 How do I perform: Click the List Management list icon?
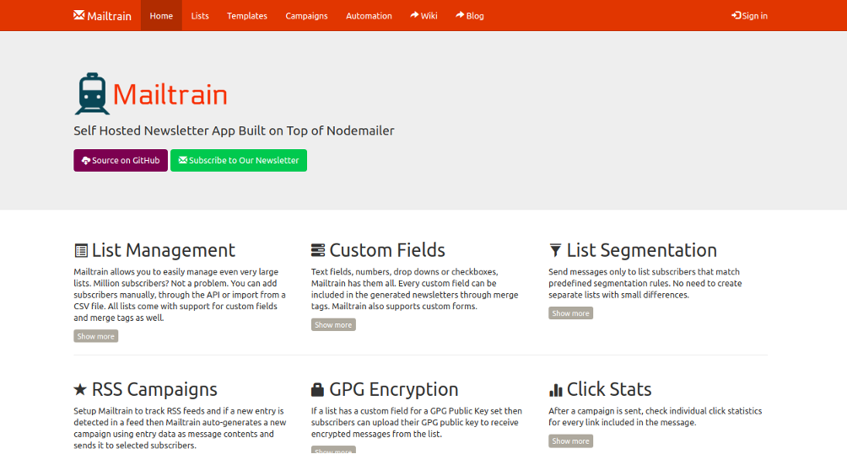pyautogui.click(x=81, y=250)
